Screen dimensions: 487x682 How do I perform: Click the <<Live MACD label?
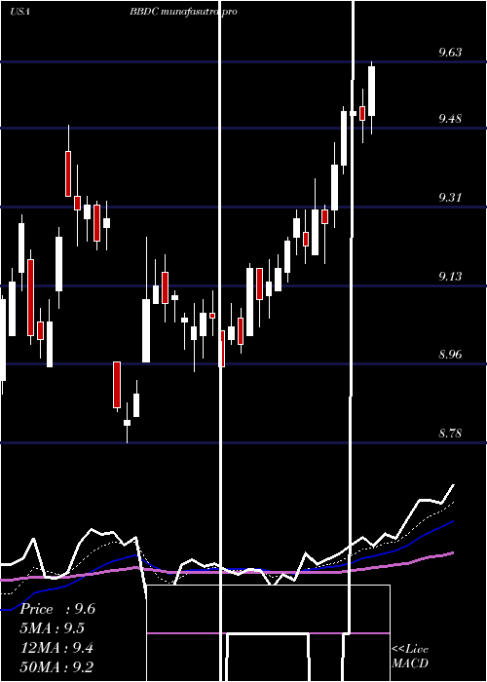click(410, 657)
